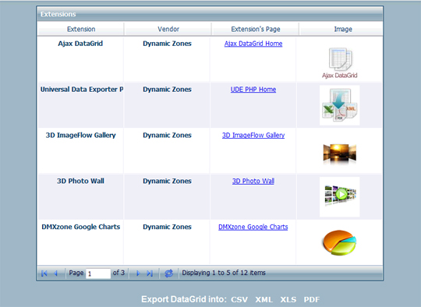Export the datagrid as CSV
The width and height of the screenshot is (421, 307).
coord(239,299)
